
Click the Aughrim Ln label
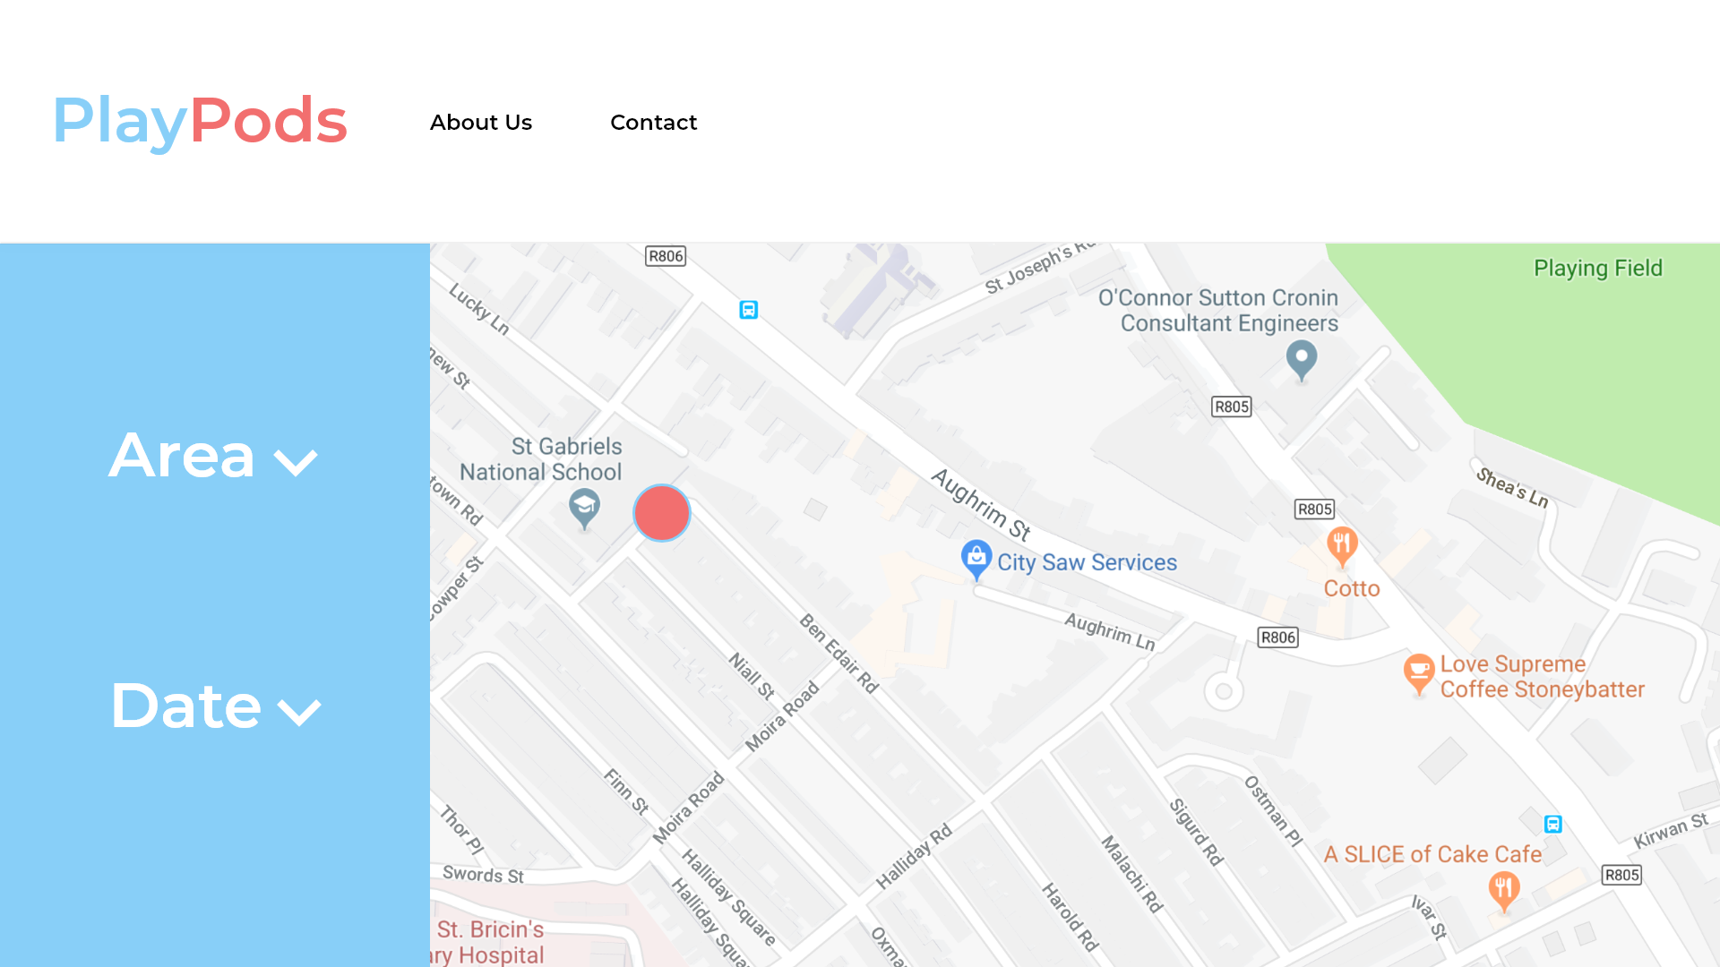tap(1110, 631)
